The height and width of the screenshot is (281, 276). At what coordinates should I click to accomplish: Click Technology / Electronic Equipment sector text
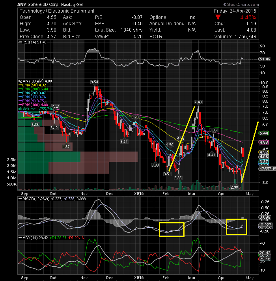pos(57,11)
